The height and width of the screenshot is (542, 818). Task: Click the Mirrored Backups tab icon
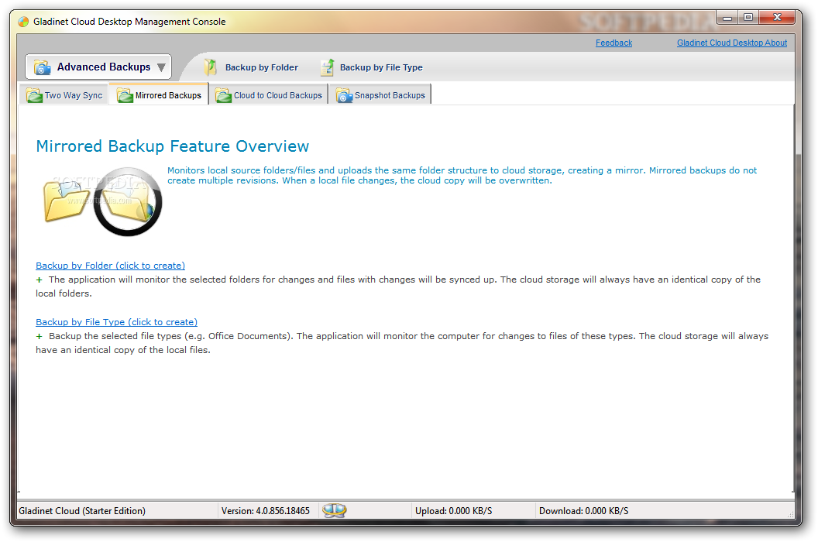coord(125,95)
